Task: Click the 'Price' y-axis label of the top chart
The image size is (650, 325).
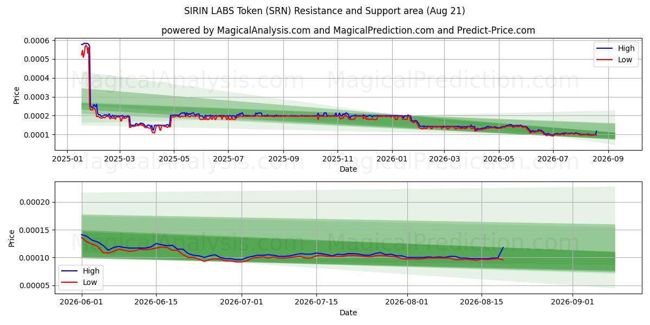Action: click(16, 95)
